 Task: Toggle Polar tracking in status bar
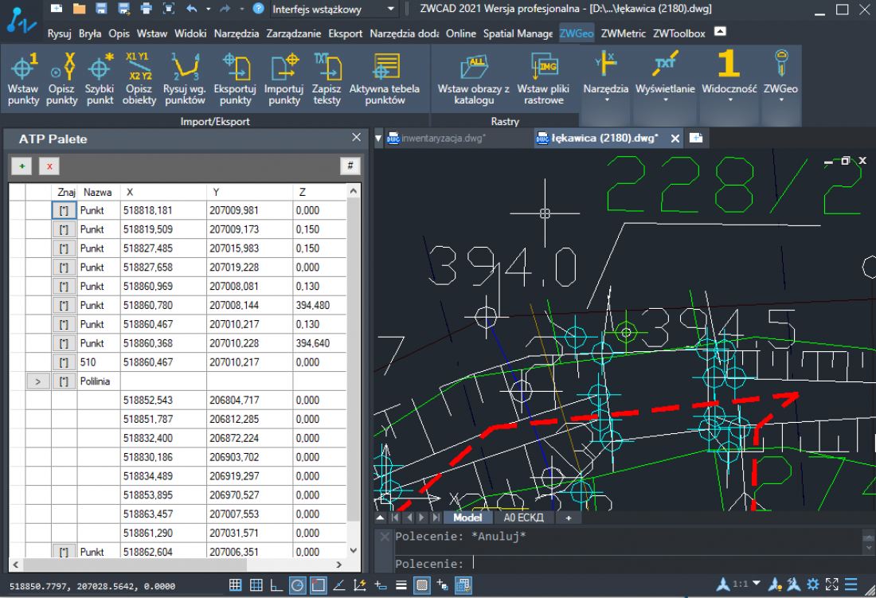pyautogui.click(x=297, y=584)
